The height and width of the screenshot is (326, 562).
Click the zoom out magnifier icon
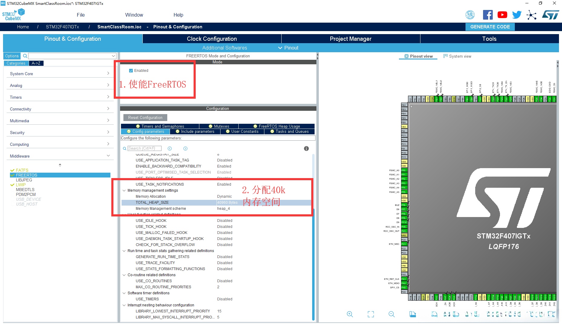(391, 314)
